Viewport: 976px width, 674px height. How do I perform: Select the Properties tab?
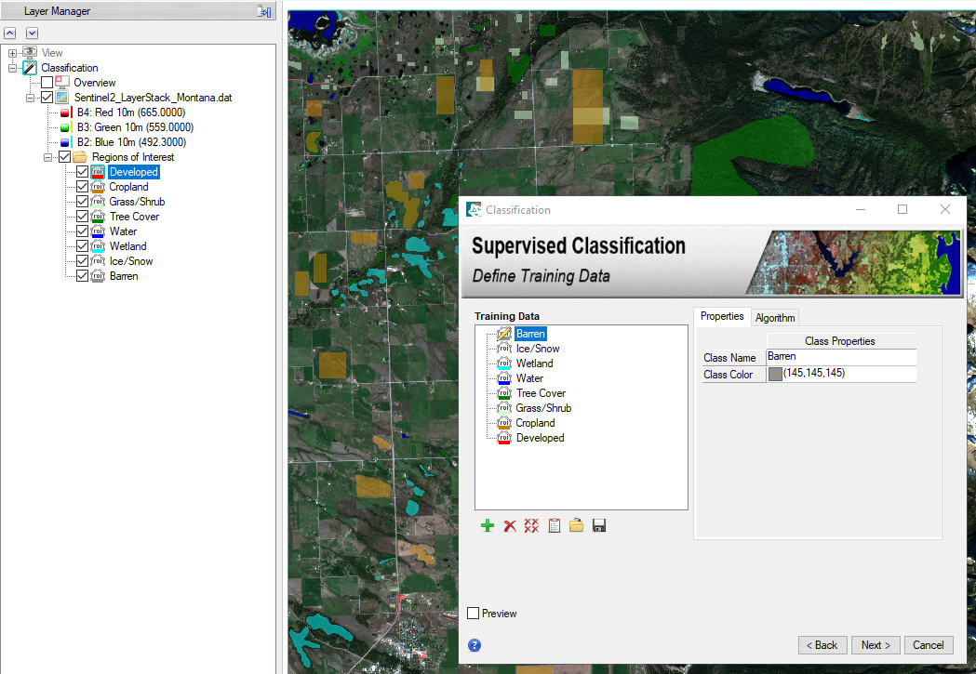click(x=722, y=316)
